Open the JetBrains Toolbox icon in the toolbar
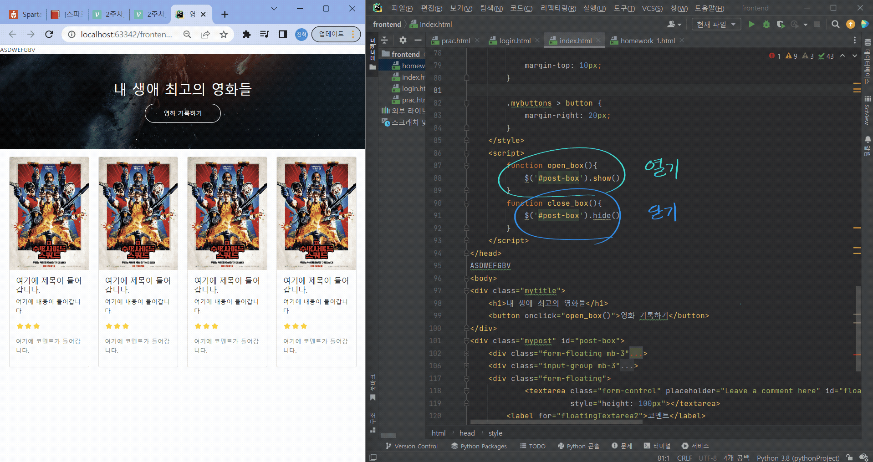The width and height of the screenshot is (873, 462). coord(865,24)
